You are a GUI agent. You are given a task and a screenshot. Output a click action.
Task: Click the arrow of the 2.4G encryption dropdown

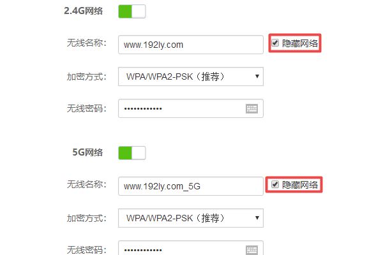pyautogui.click(x=257, y=76)
